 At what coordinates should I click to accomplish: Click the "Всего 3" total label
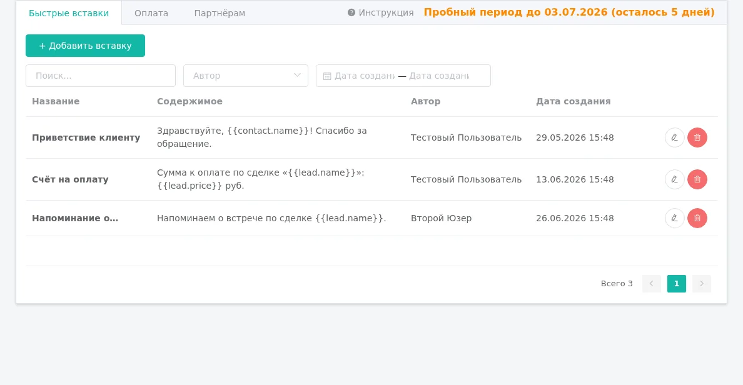coord(617,284)
